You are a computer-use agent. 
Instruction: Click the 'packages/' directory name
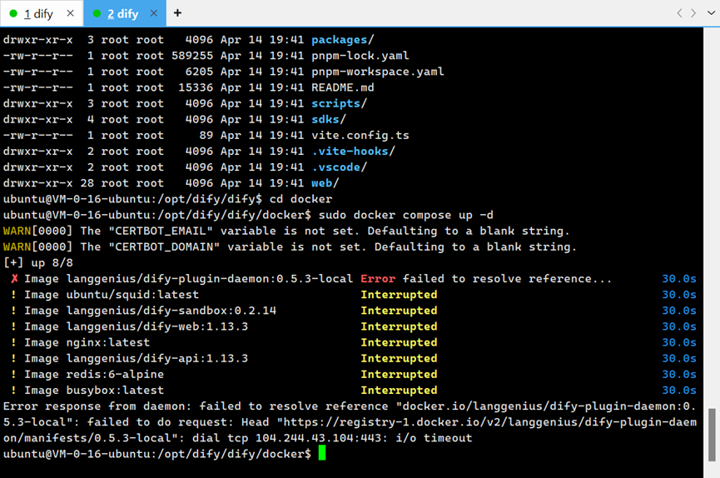(343, 40)
